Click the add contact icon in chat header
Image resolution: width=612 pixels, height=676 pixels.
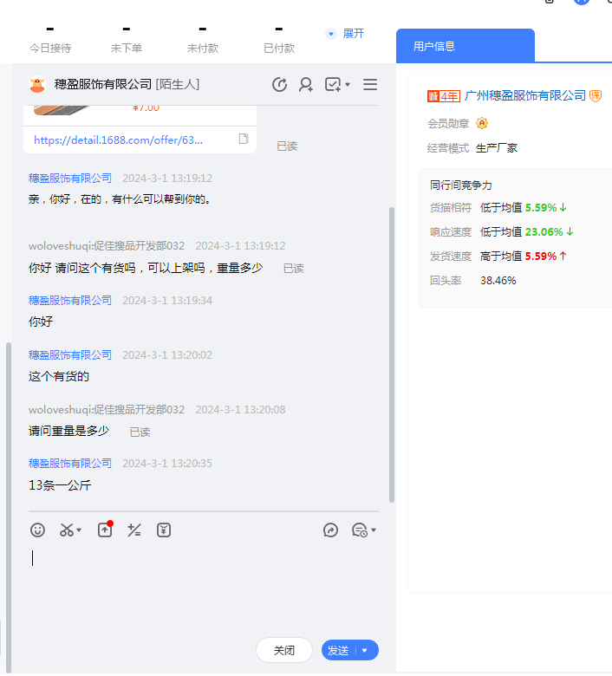click(x=306, y=84)
